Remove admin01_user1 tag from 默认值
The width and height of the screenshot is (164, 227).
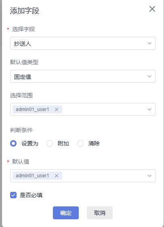click(x=57, y=176)
